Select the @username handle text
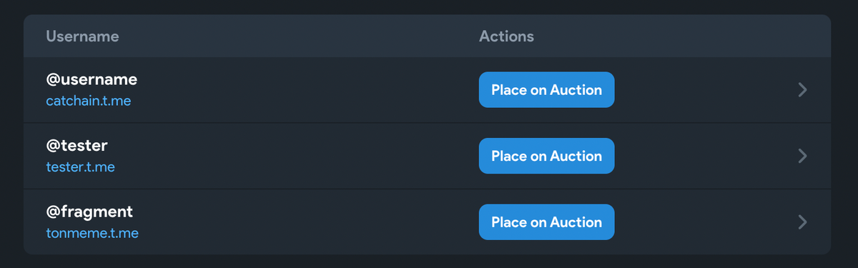The height and width of the screenshot is (268, 858). tap(92, 79)
